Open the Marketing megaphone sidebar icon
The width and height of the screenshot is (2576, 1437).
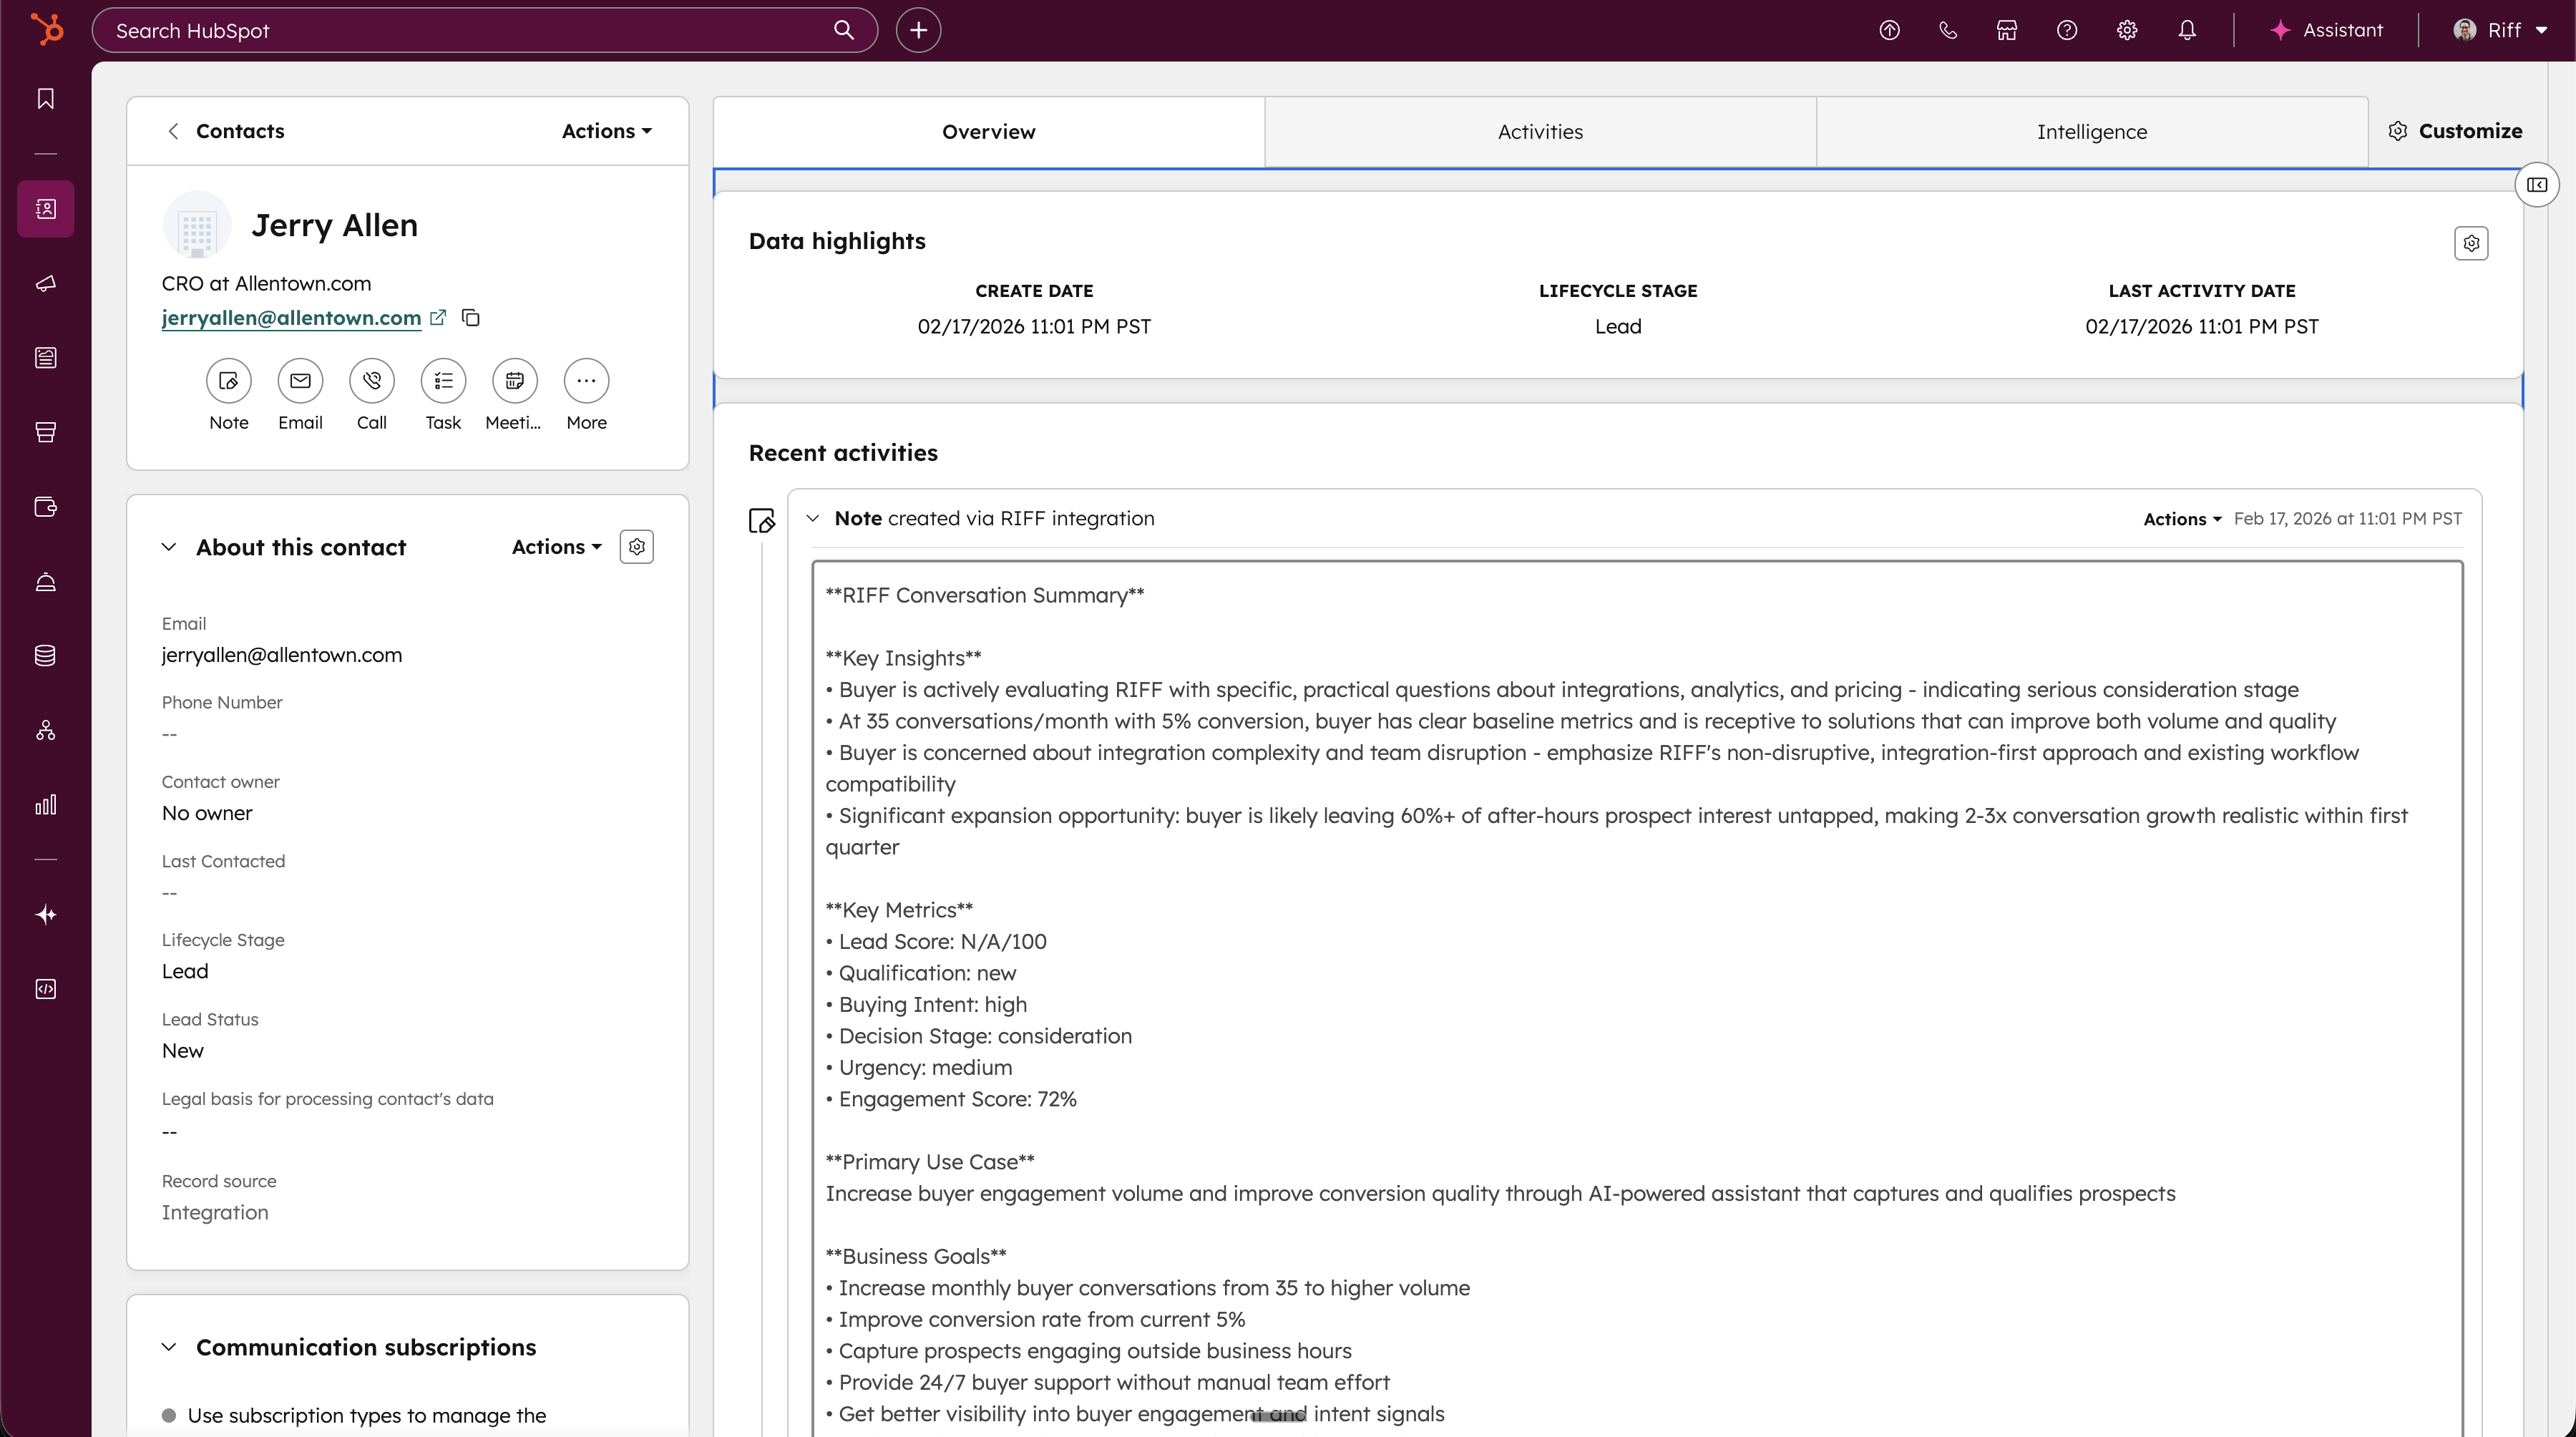click(x=46, y=284)
